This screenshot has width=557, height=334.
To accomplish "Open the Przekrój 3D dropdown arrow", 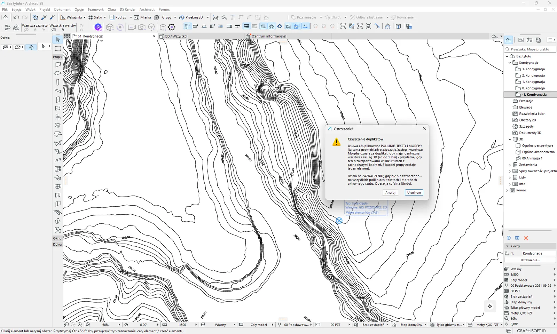I will (x=208, y=17).
